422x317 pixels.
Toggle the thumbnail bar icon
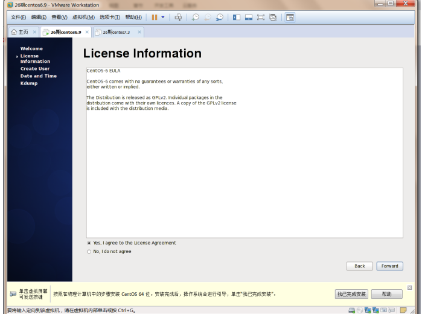[x=249, y=18]
